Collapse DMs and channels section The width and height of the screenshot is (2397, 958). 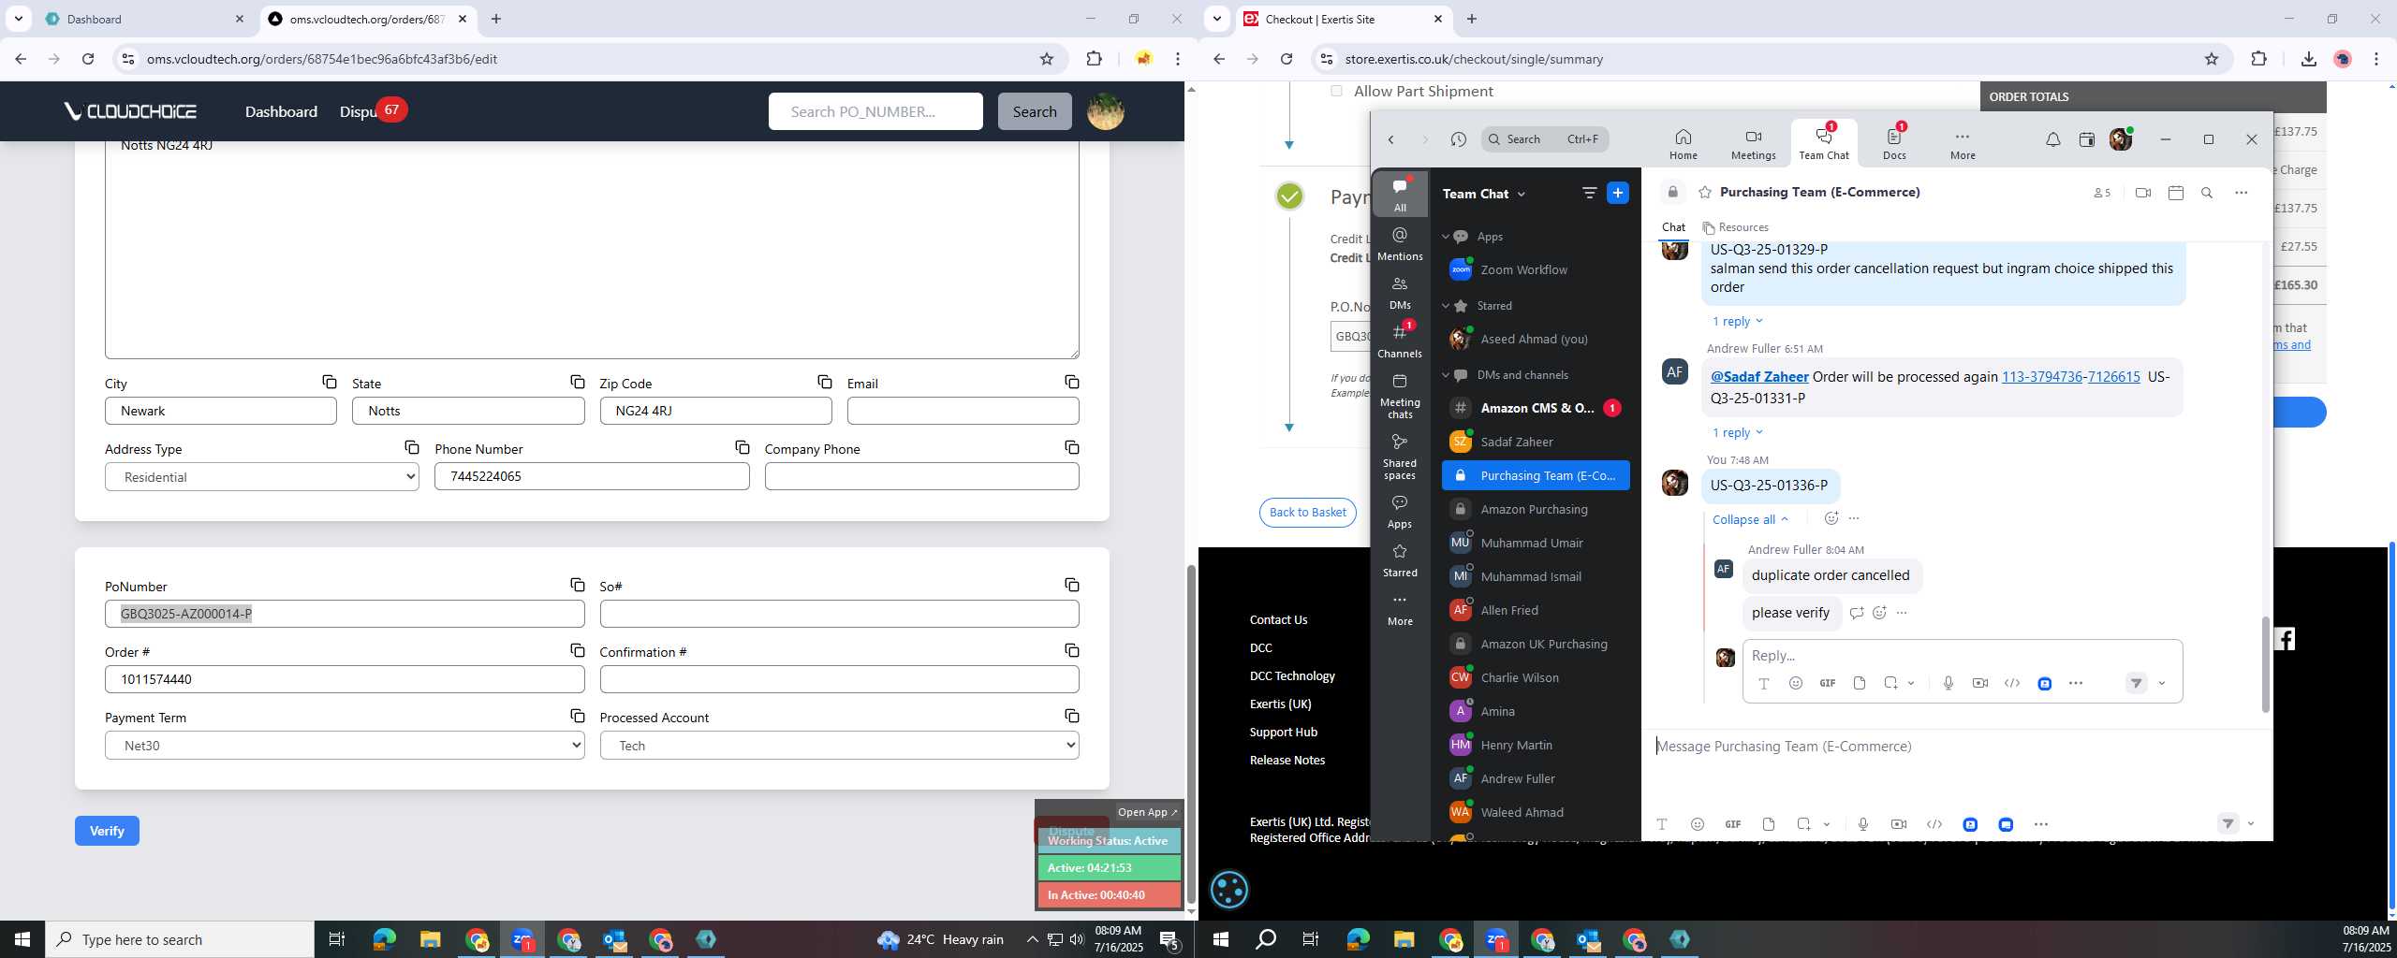pos(1445,375)
